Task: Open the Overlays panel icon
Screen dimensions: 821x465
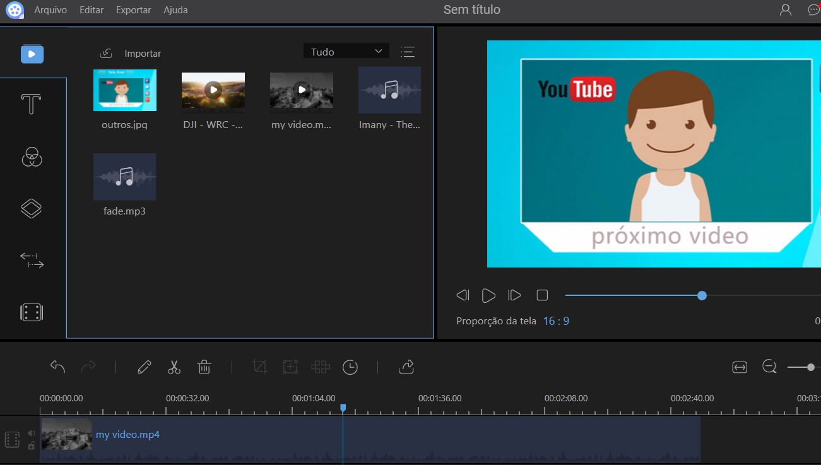Action: click(32, 208)
